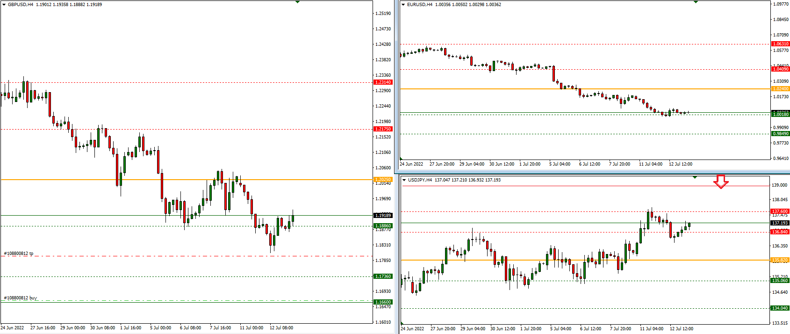The image size is (790, 334).
Task: Click the current price label 1.19189
Action: coord(383,216)
